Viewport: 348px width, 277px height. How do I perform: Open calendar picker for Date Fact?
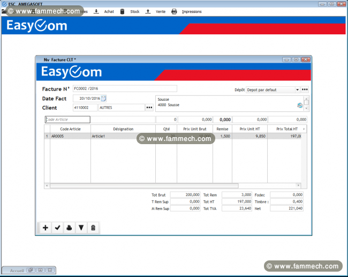(x=103, y=98)
